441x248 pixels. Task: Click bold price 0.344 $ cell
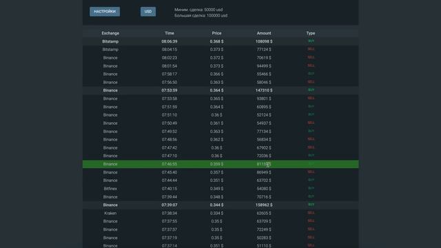pos(216,205)
